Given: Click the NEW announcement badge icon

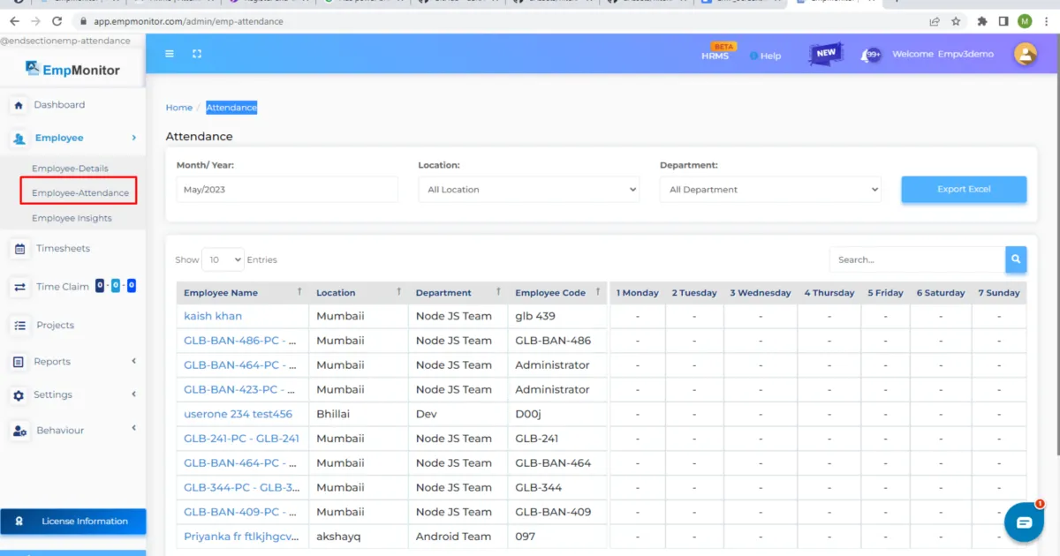Looking at the screenshot, I should pyautogui.click(x=825, y=54).
